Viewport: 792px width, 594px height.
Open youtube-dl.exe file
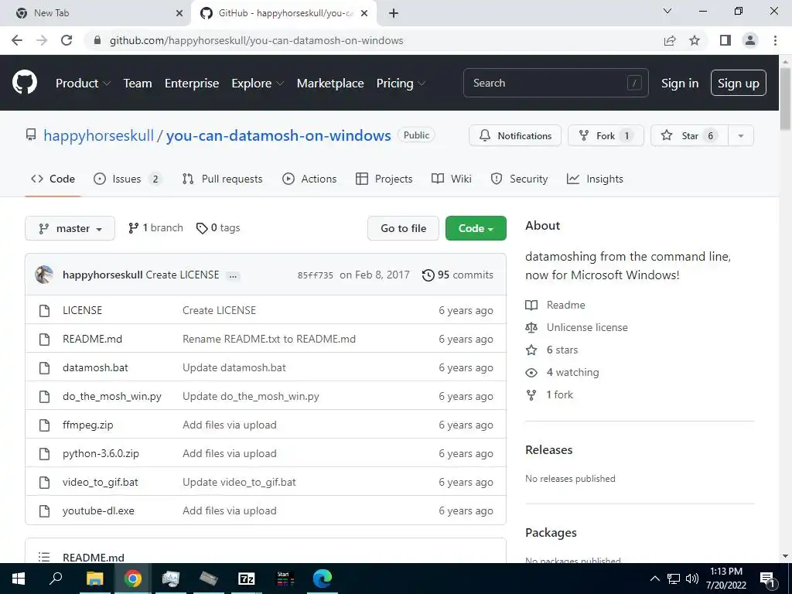(x=98, y=510)
